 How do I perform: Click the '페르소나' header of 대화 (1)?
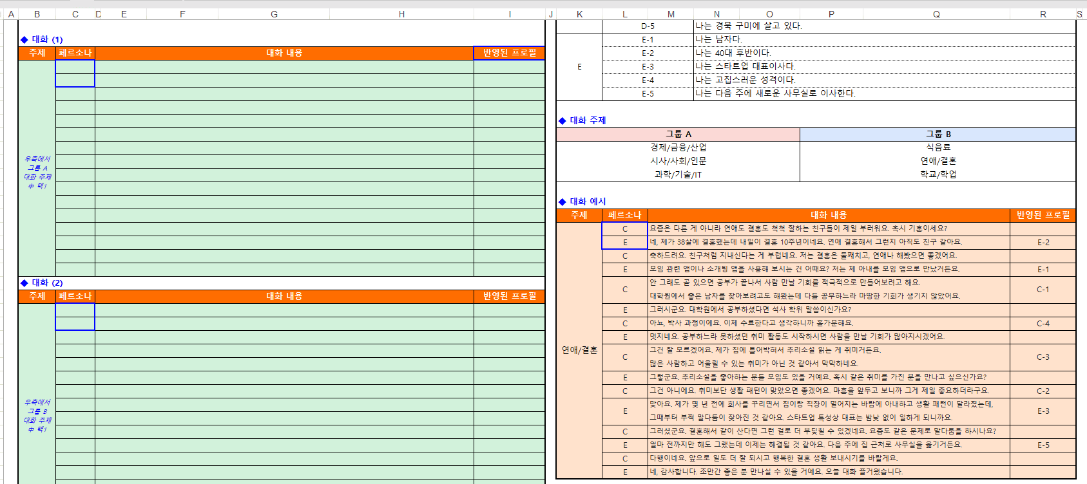[x=75, y=53]
